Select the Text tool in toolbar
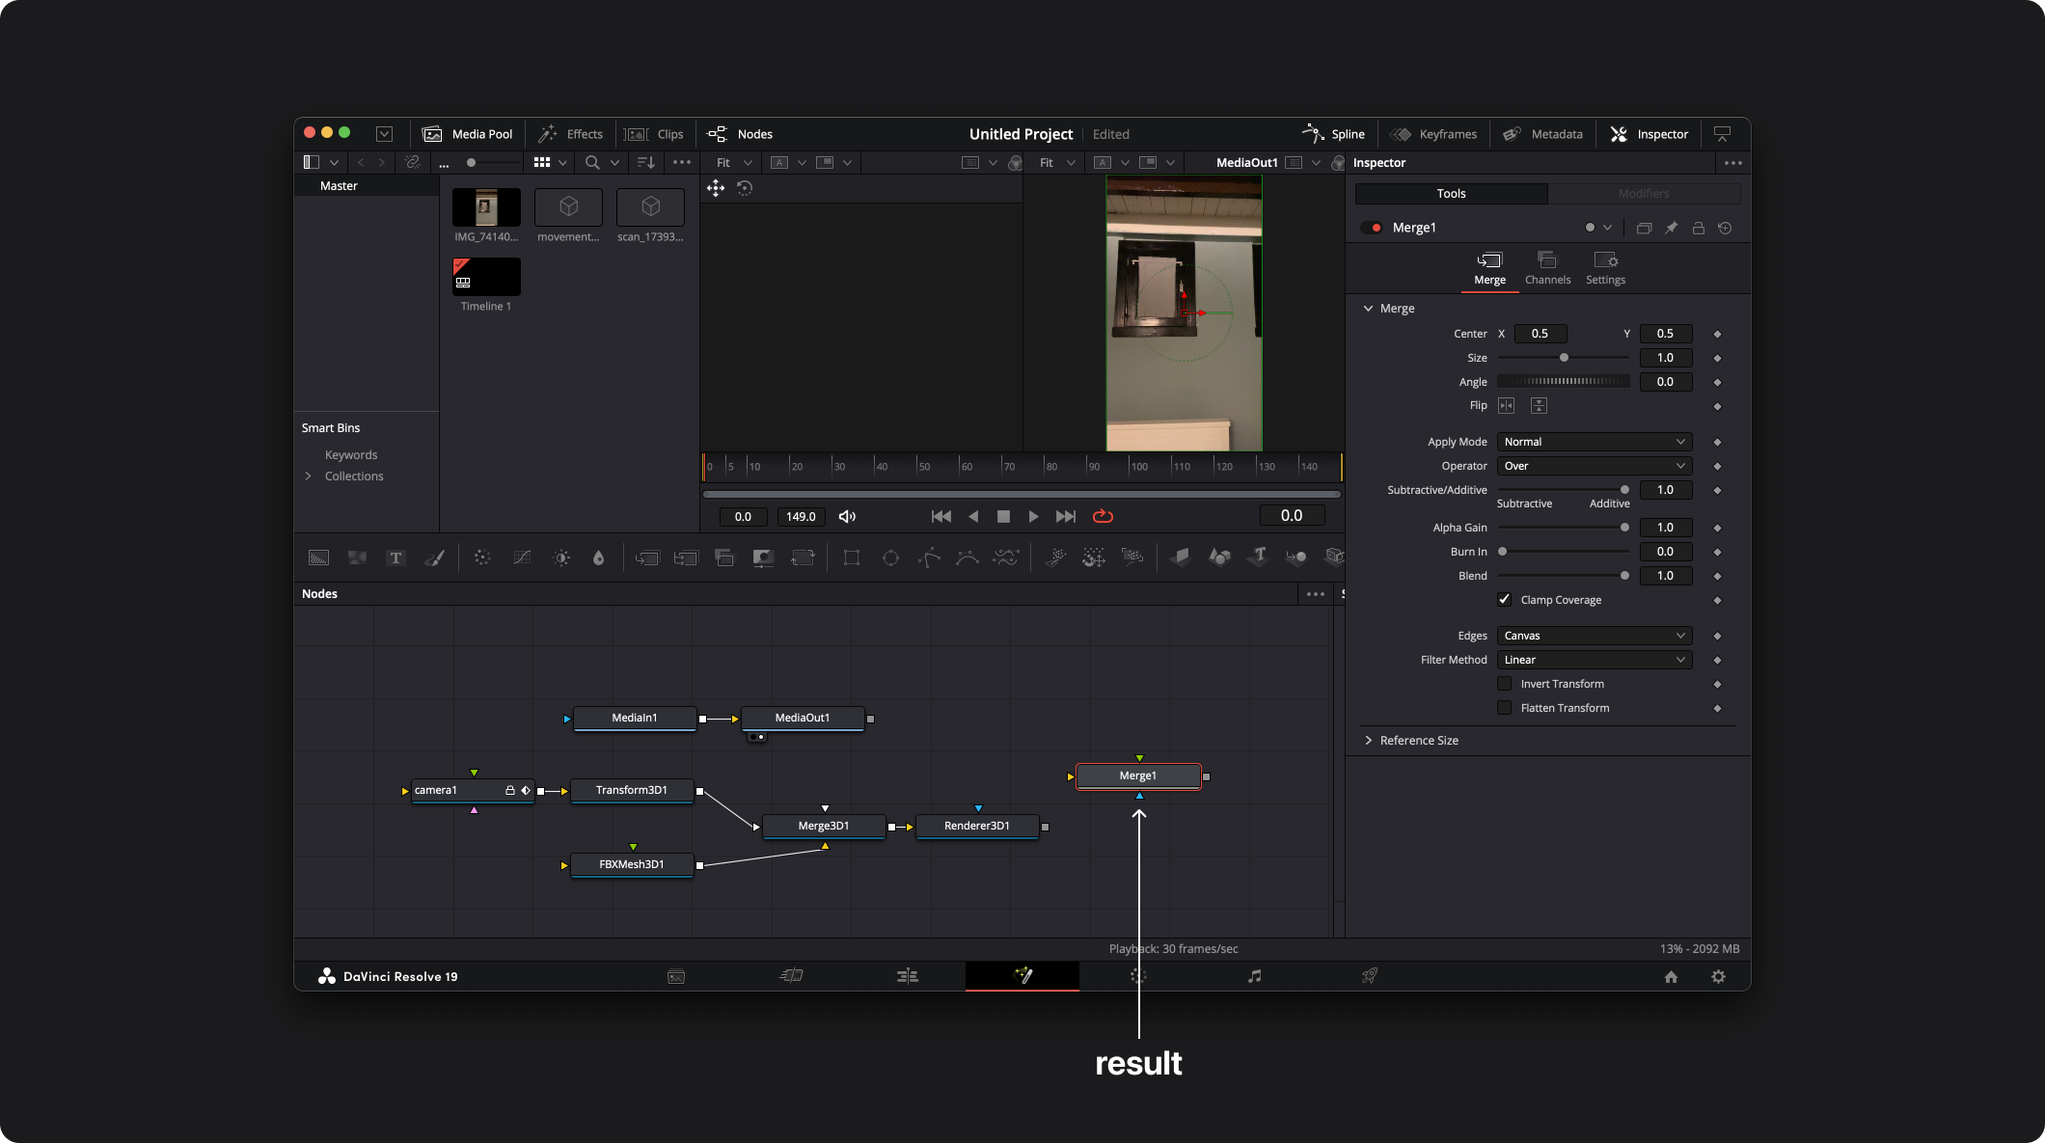Screen dimensions: 2045x1143 point(395,558)
